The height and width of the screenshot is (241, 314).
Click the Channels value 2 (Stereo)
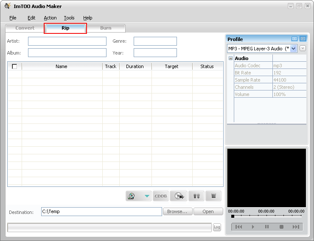coord(289,87)
